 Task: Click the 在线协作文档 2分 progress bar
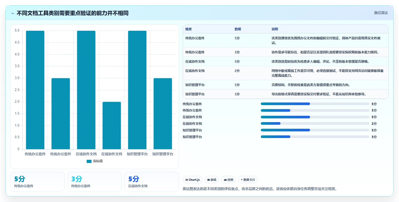[x=315, y=123]
